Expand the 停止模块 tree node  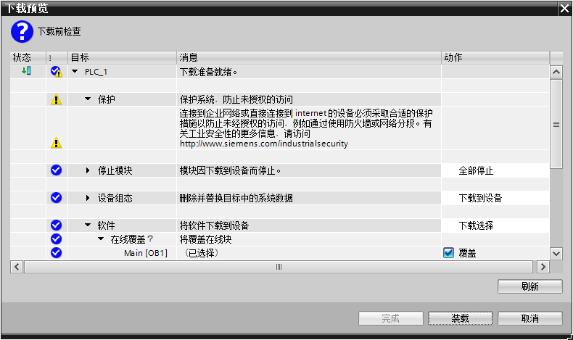[x=88, y=170]
